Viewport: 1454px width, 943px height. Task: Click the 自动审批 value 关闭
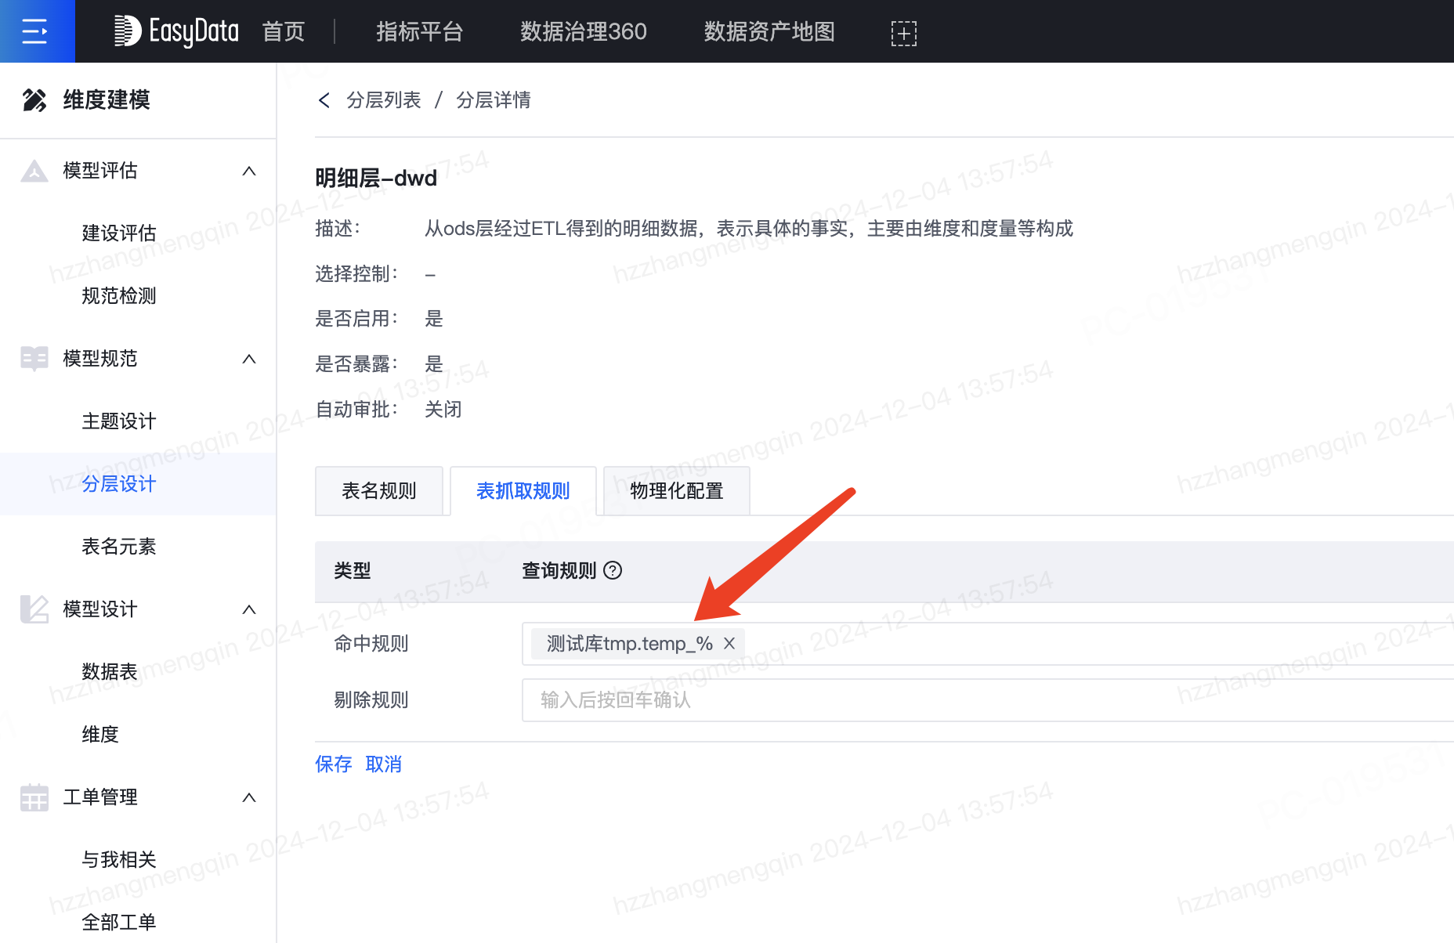pos(443,410)
